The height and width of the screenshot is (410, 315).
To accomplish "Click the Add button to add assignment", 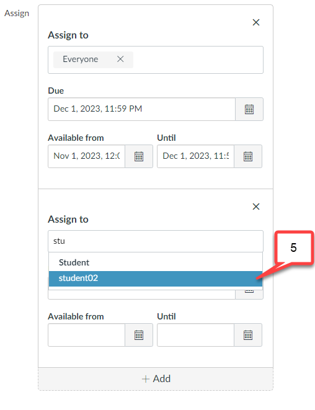I will [x=156, y=379].
